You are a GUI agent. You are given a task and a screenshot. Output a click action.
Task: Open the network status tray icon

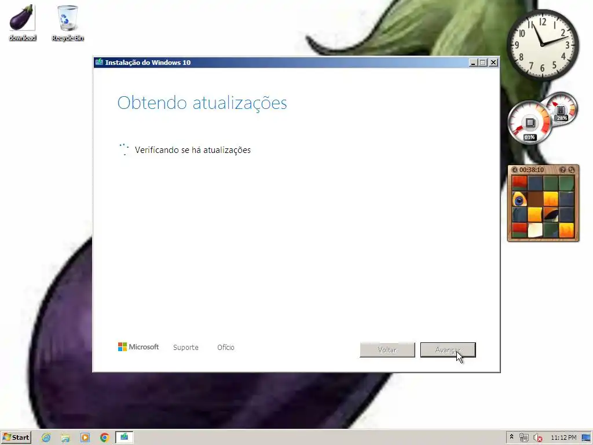524,438
